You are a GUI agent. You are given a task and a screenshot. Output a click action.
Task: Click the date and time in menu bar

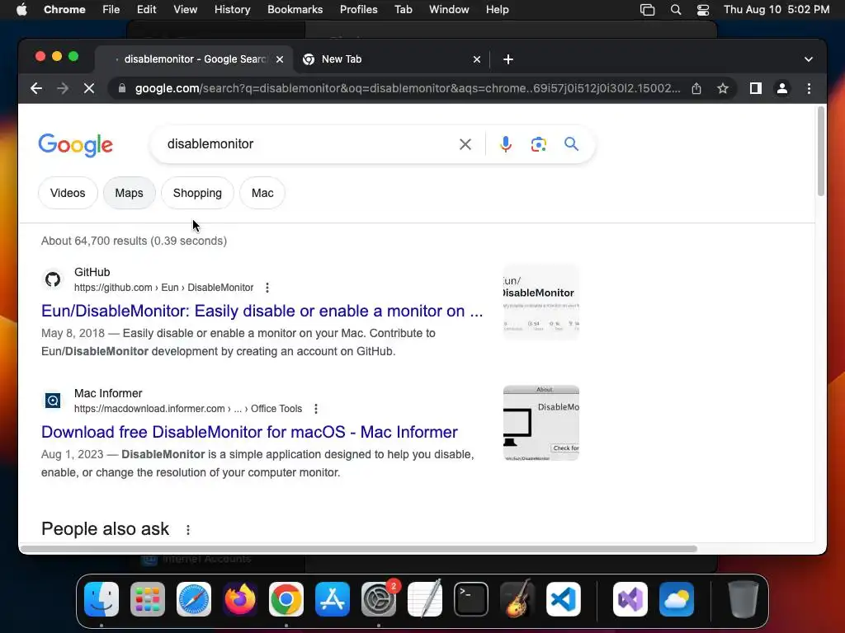[x=776, y=10]
